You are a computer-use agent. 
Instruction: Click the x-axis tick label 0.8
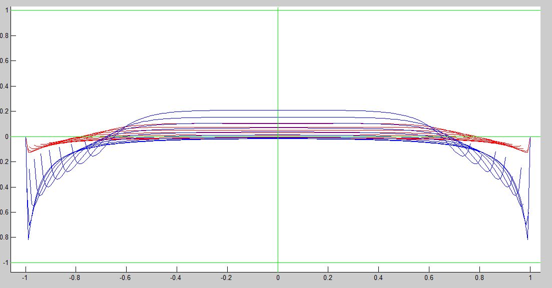tap(480, 277)
